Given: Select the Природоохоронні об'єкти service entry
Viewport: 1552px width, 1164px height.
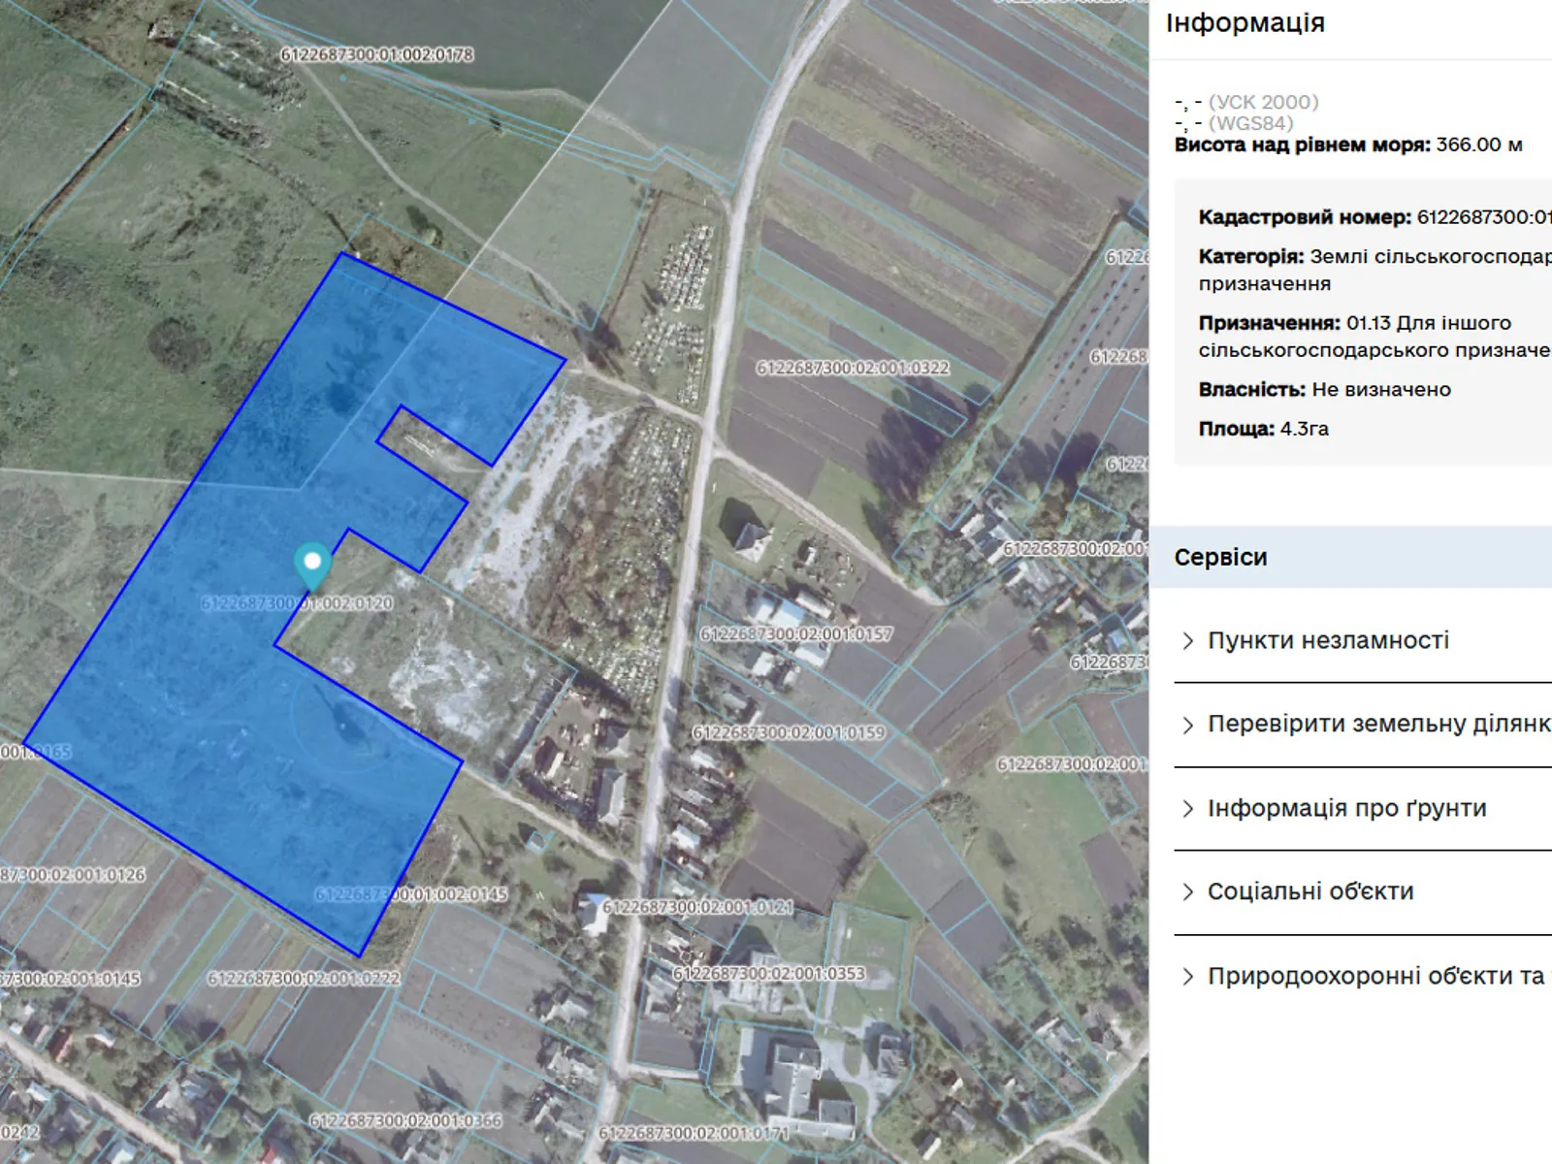Looking at the screenshot, I should click(x=1374, y=977).
